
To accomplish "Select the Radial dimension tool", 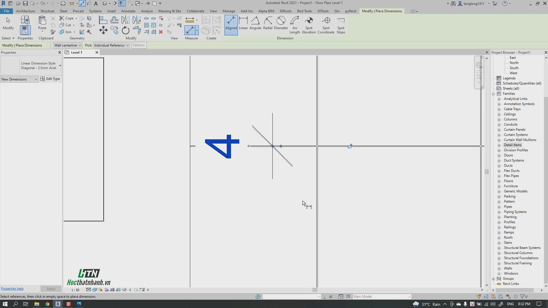I will tap(268, 24).
